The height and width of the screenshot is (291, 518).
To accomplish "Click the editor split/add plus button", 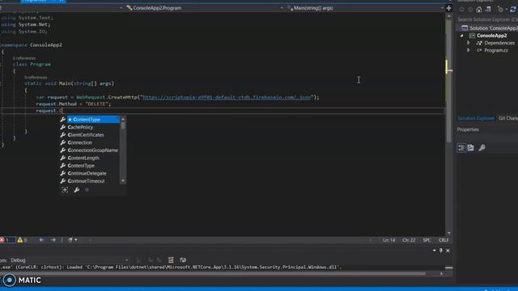I will pyautogui.click(x=448, y=8).
